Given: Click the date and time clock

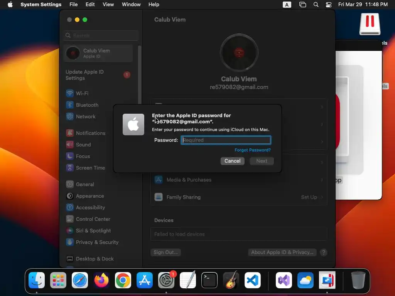Looking at the screenshot, I should tap(363, 5).
